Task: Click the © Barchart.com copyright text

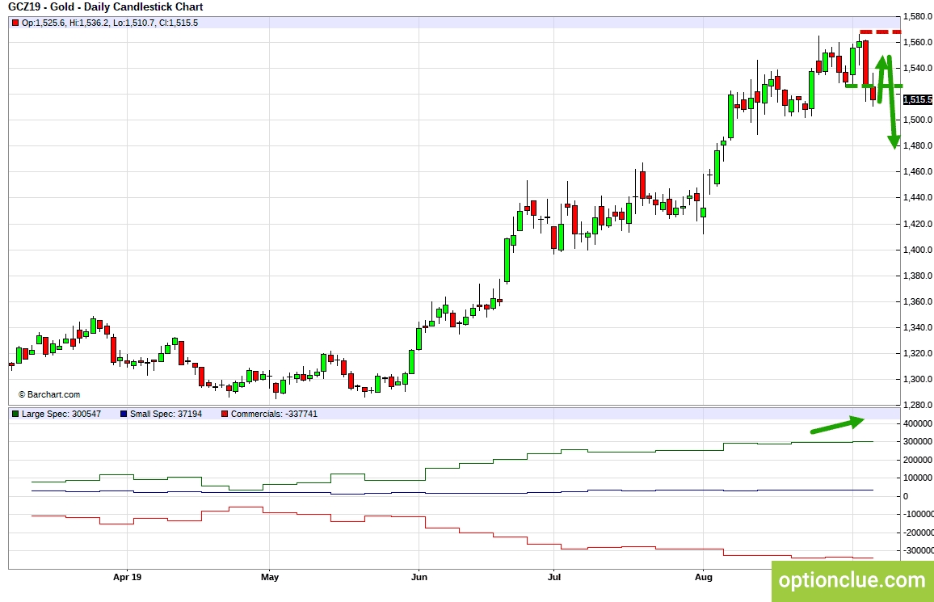Action: coord(49,394)
